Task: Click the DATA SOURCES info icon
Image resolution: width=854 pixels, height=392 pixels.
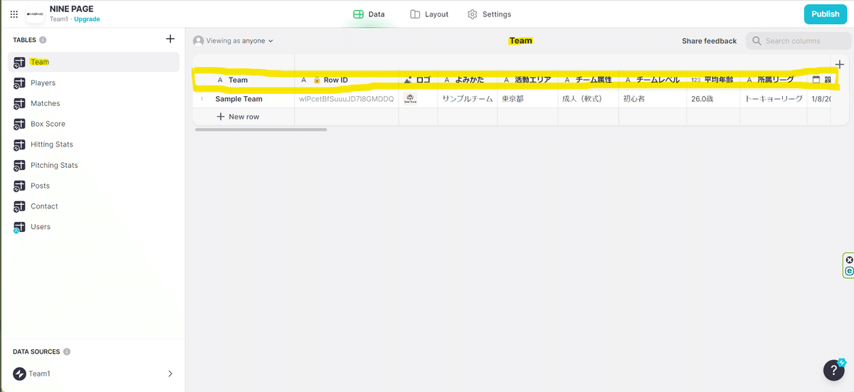Action: coord(67,351)
